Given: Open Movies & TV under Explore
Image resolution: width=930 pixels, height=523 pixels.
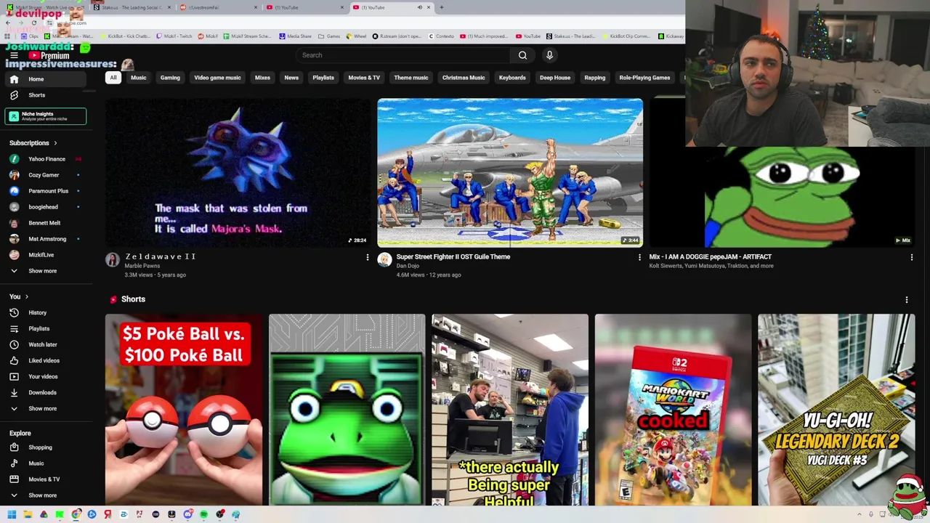Looking at the screenshot, I should click(45, 479).
